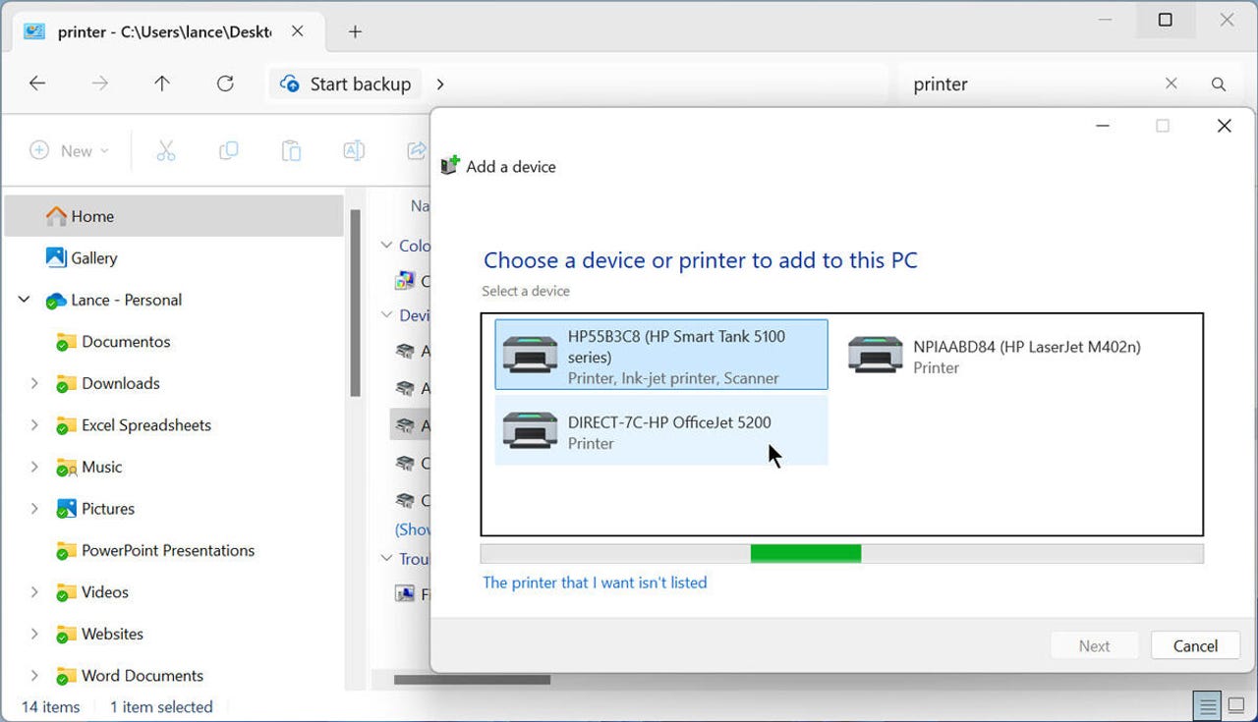Go up one folder level
This screenshot has width=1258, height=722.
[162, 83]
